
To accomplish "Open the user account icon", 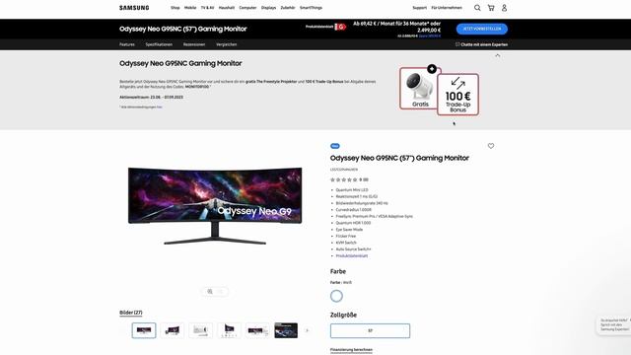I will (x=504, y=8).
